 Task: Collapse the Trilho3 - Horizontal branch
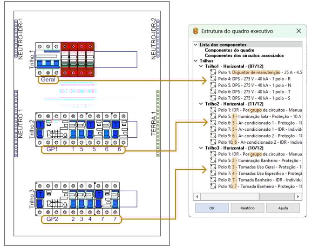pos(201,147)
